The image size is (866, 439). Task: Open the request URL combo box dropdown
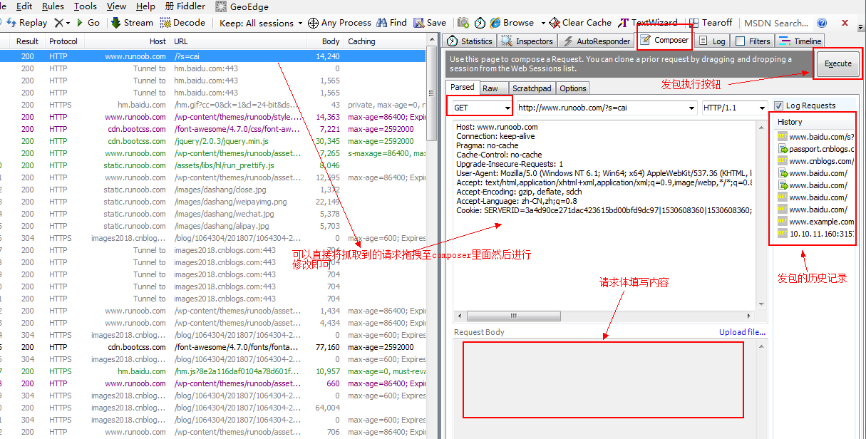692,108
